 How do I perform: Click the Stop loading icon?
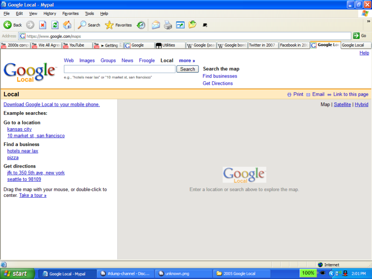pyautogui.click(x=43, y=25)
